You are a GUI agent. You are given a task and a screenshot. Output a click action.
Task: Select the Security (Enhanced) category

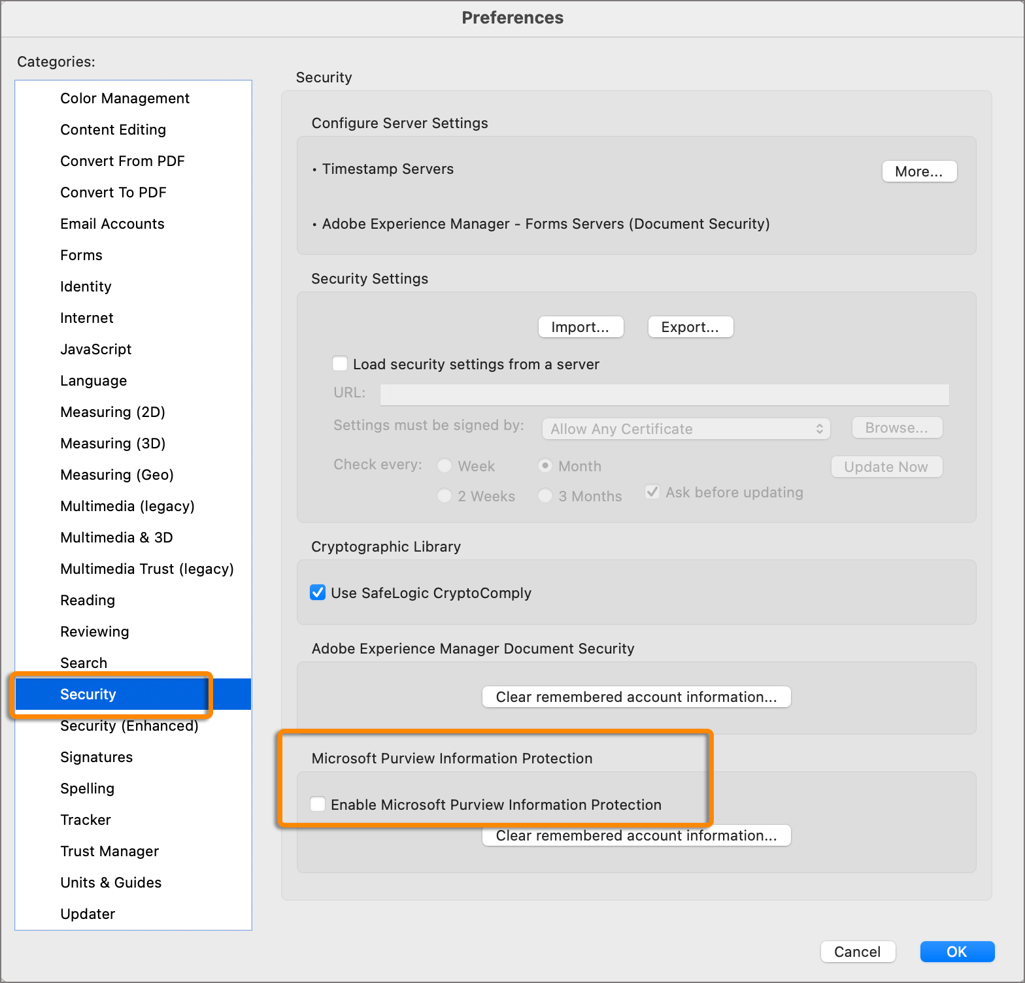(129, 726)
